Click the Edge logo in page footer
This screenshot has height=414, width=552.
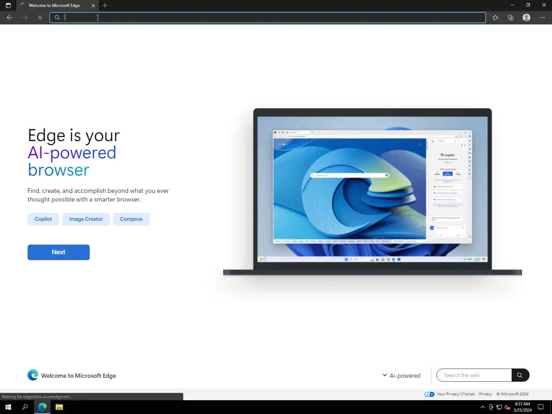coord(33,375)
